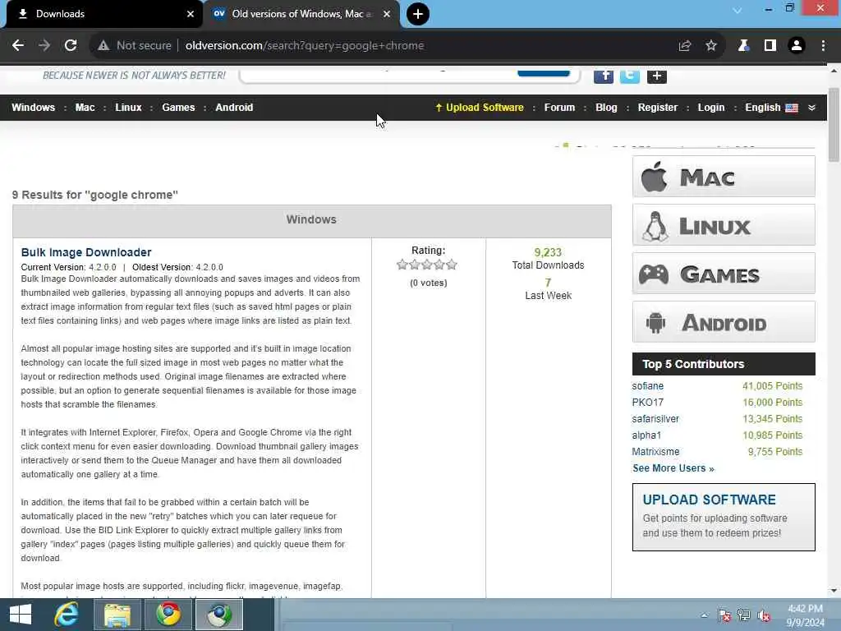This screenshot has width=841, height=631.
Task: Open contributor alpha1 profile
Action: pos(646,435)
